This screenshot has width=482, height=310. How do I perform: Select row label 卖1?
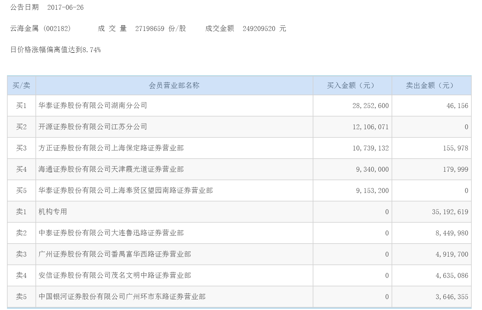(x=21, y=212)
